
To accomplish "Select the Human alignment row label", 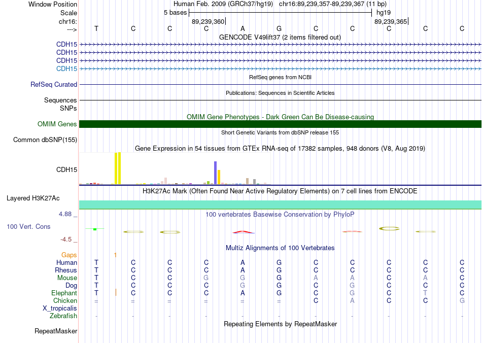I will (x=66, y=262).
